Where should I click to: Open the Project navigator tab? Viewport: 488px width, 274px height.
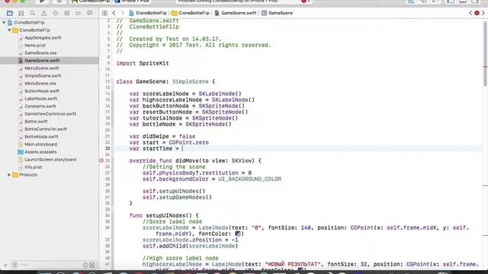click(10, 13)
